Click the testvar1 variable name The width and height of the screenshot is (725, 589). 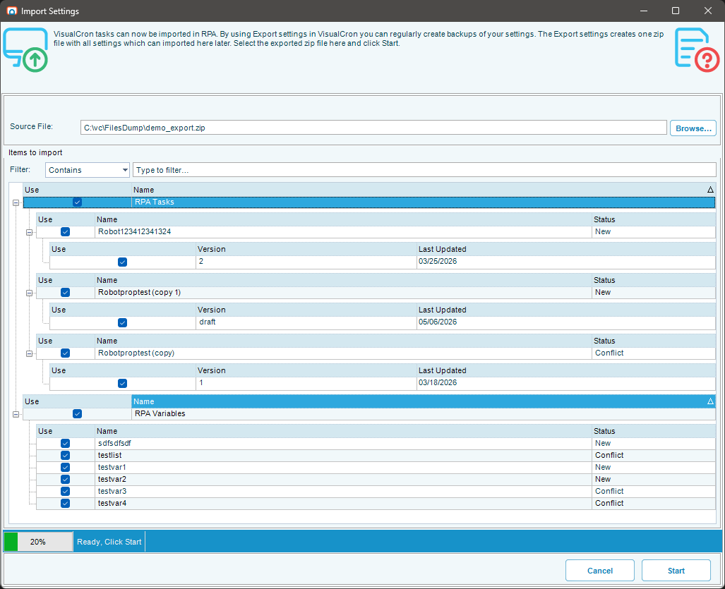(112, 467)
